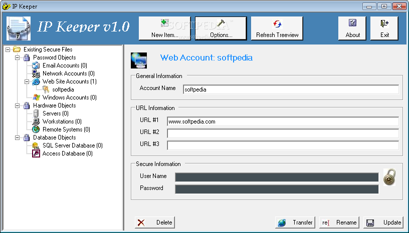Click the softpedia keys icon
Image resolution: width=409 pixels, height=233 pixels.
[46, 89]
